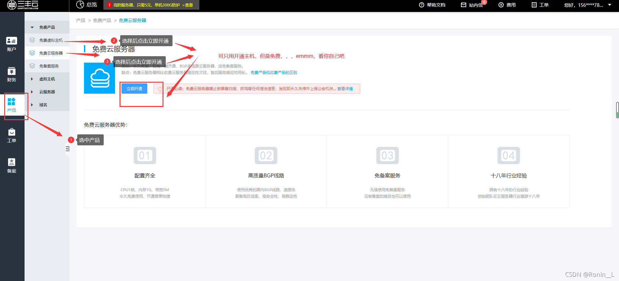The width and height of the screenshot is (619, 281).
Task: Click the 十八年行业经验 card title
Action: [x=509, y=175]
